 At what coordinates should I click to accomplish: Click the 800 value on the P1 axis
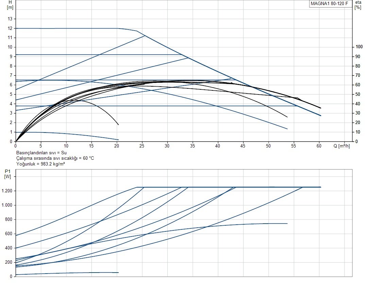9,220
